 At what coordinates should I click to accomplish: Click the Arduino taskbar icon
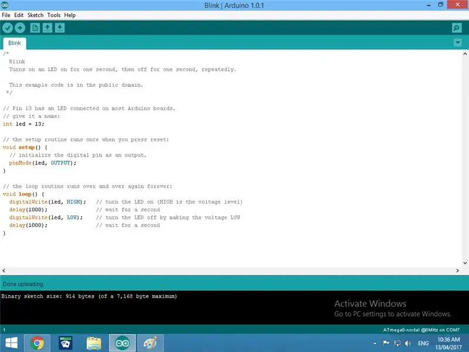(123, 343)
